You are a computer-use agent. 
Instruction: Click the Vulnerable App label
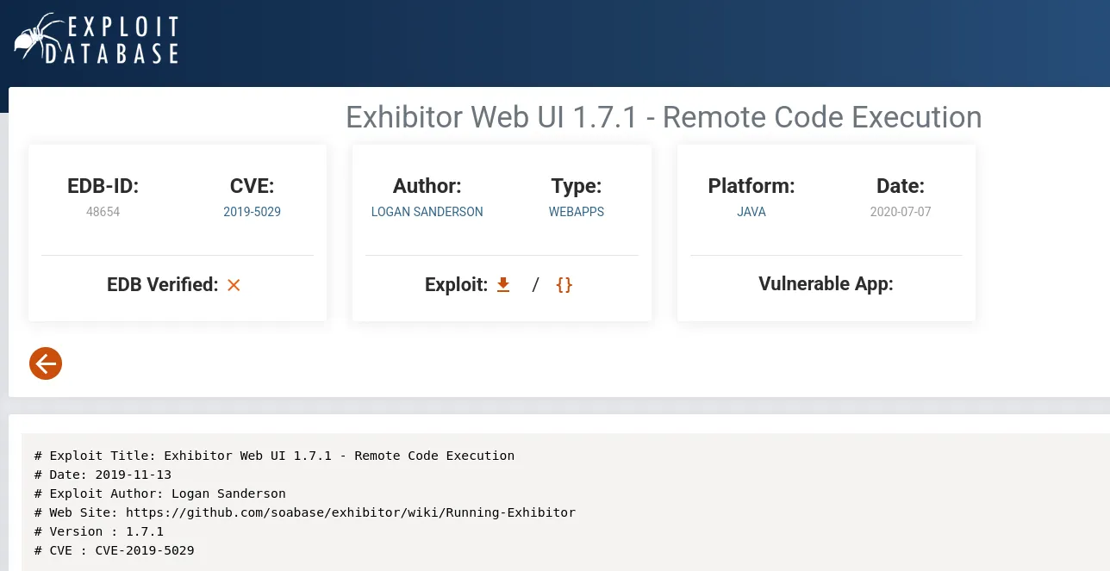(825, 284)
